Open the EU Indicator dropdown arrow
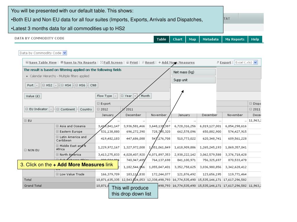Screen dimensions: 297x222 pos(51,109)
